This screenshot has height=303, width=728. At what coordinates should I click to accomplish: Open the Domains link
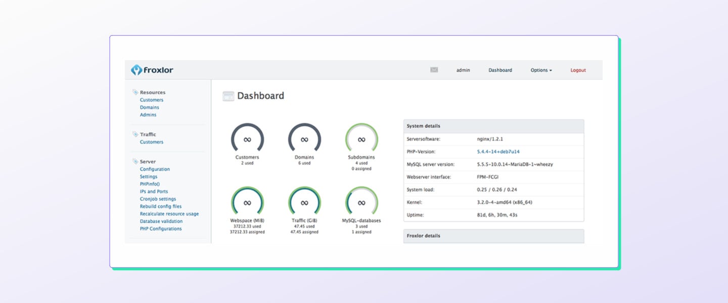click(150, 108)
